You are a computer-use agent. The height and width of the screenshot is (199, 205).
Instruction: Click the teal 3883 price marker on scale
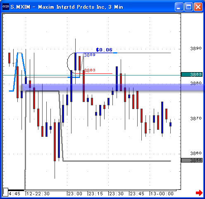(x=192, y=75)
